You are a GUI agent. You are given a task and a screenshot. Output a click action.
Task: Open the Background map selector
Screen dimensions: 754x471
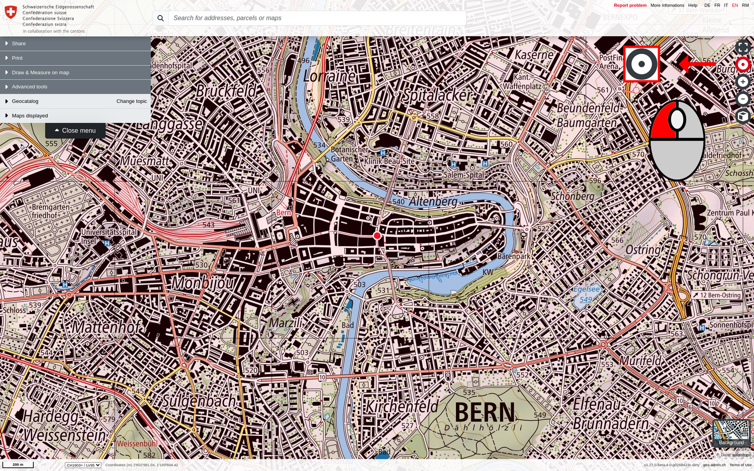[731, 433]
